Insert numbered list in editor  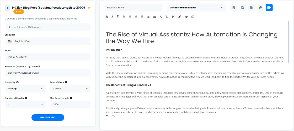pos(148,17)
